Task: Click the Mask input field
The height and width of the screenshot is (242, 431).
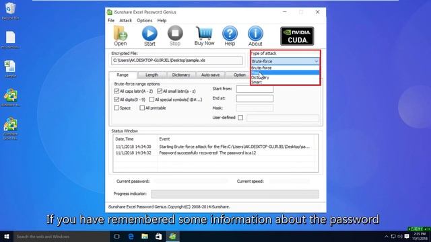Action: 255,108
